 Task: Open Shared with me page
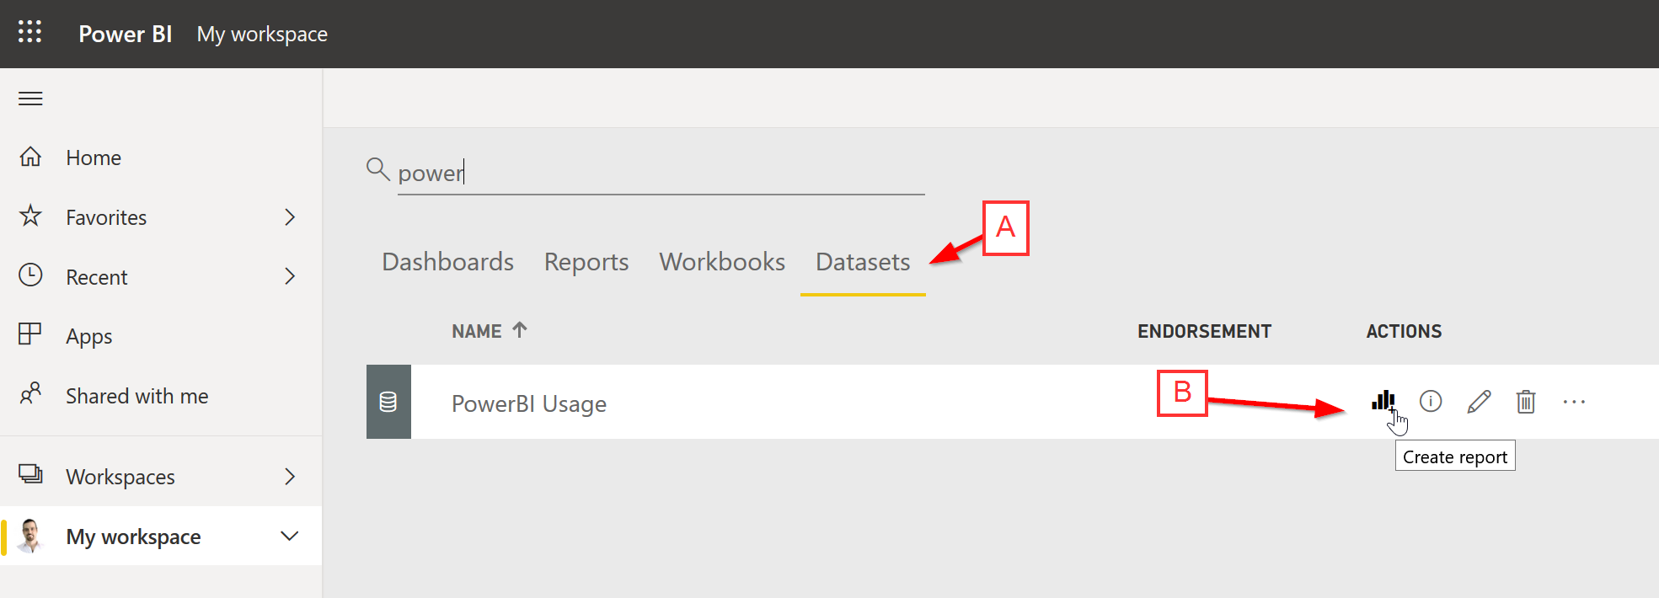136,396
